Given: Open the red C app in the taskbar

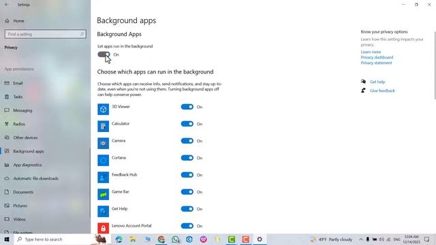Looking at the screenshot, I should tap(245, 239).
